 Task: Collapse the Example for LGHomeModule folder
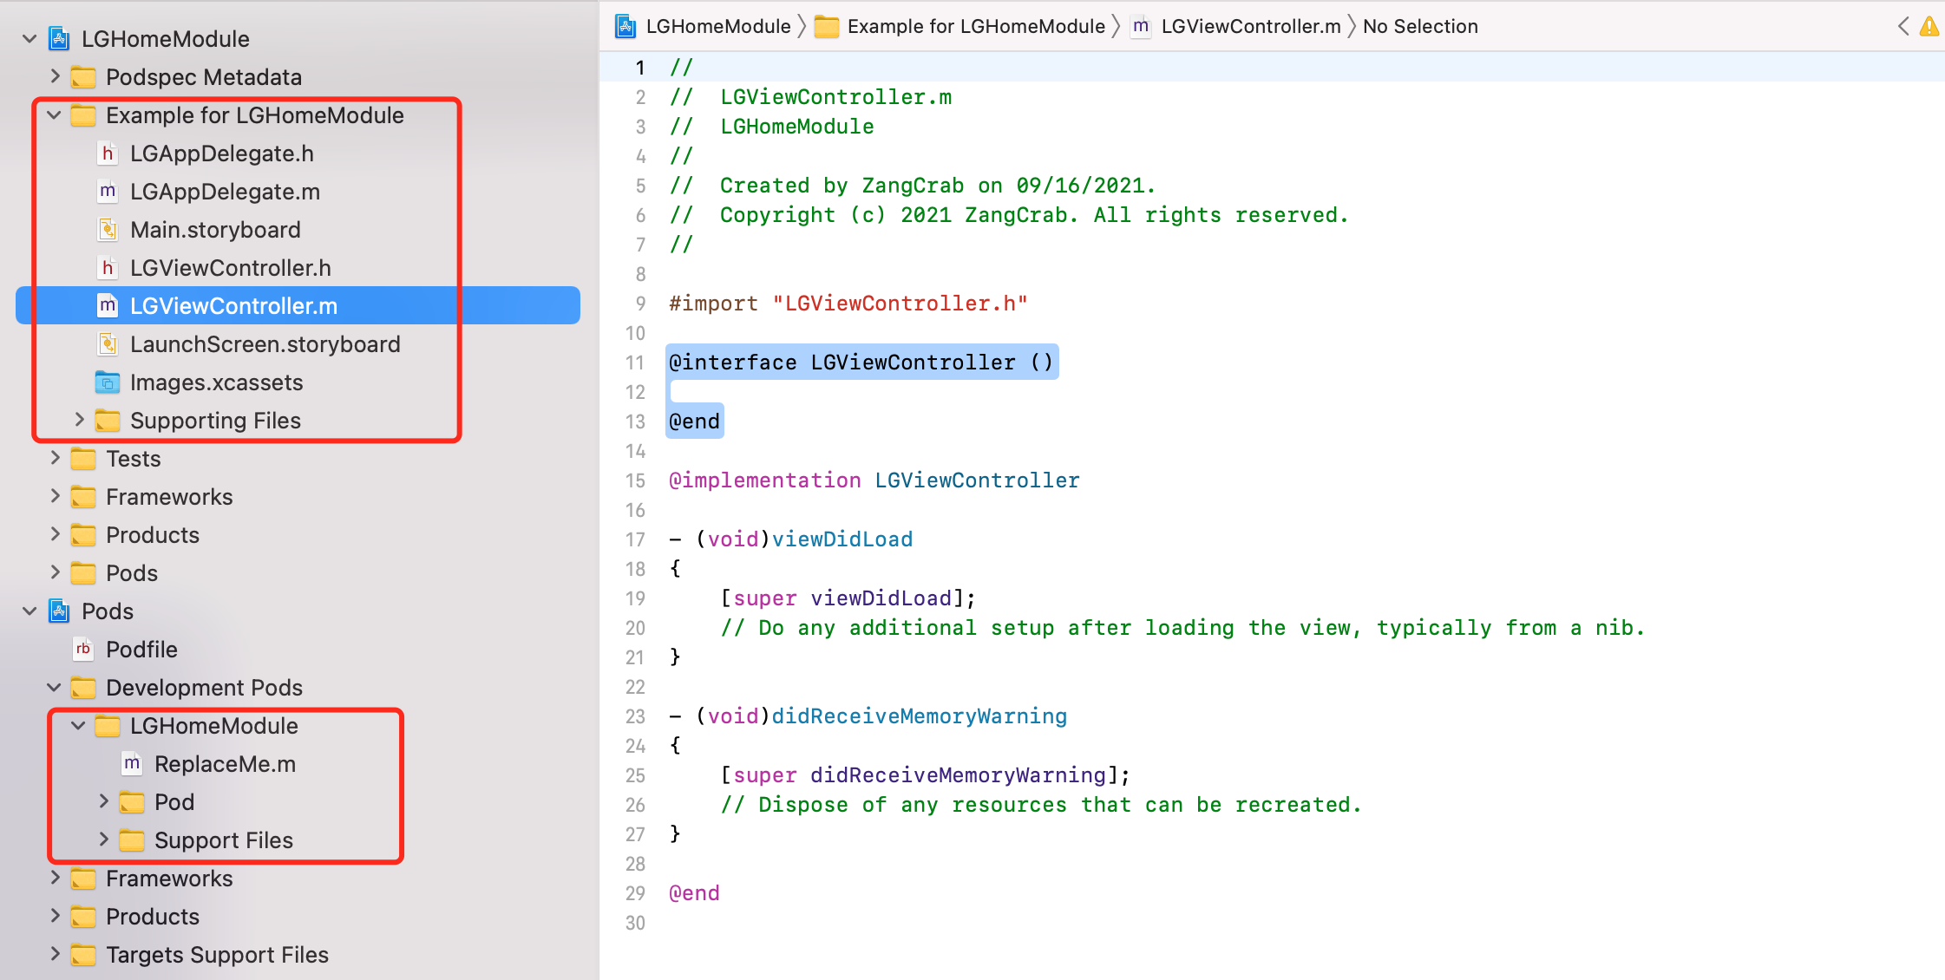pyautogui.click(x=54, y=115)
